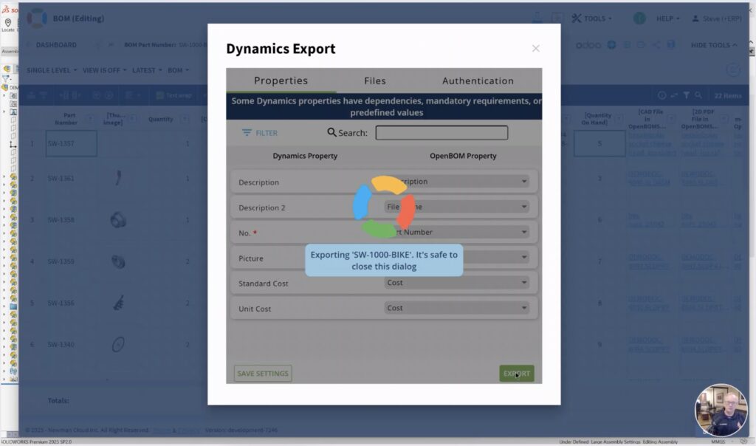Open the TOOLS menu

coord(591,18)
